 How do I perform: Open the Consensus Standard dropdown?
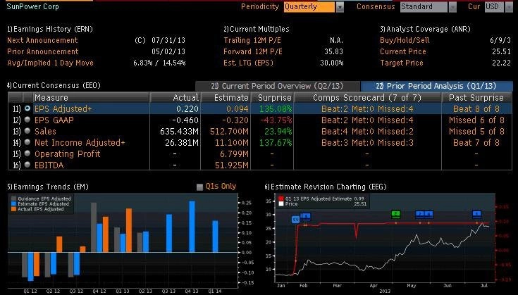[452, 7]
